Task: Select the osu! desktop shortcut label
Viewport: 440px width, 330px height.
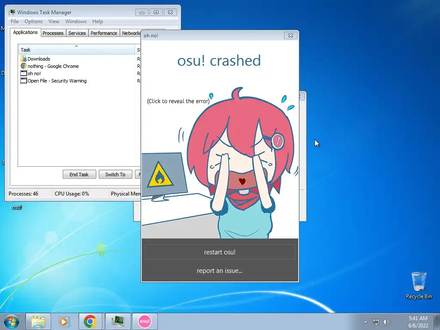Action: [17, 207]
